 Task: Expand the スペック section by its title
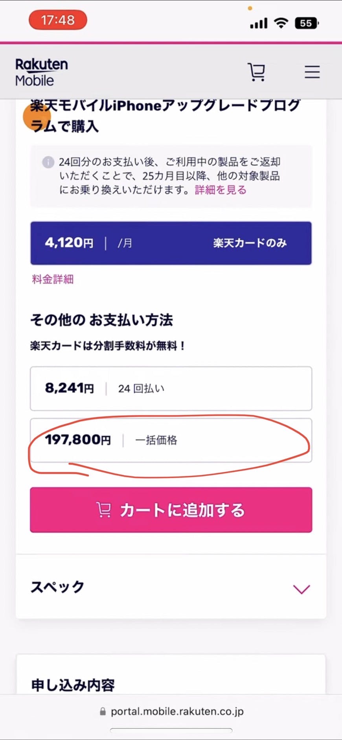[57, 587]
